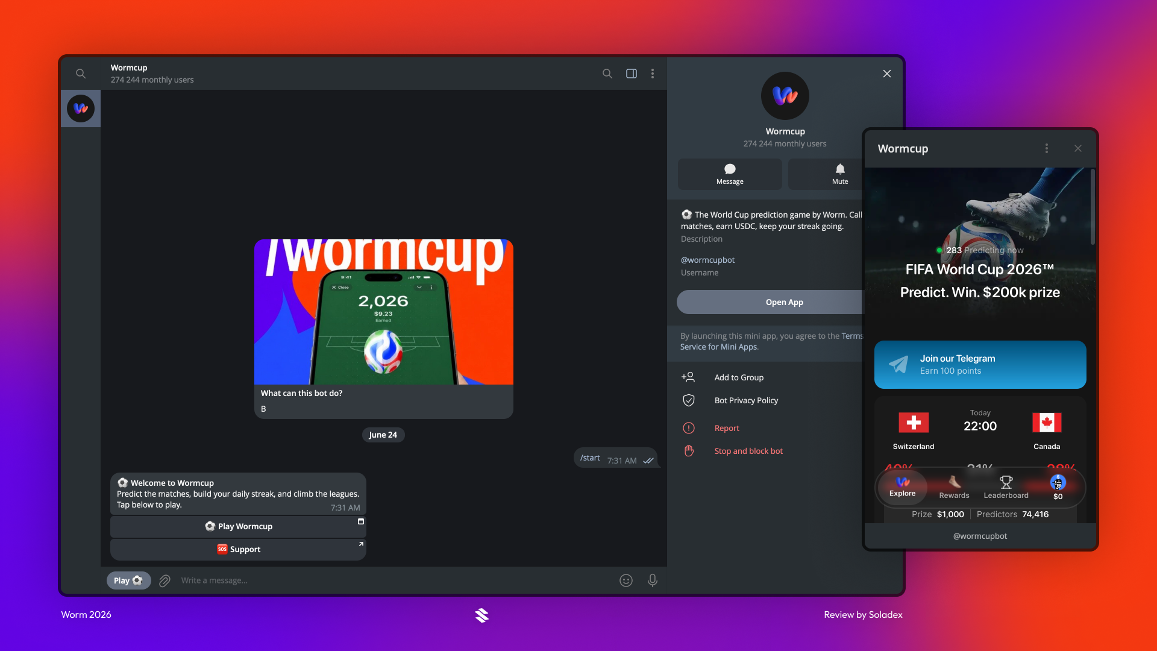Click @wormcupbot footer in mini app
Image resolution: width=1157 pixels, height=651 pixels.
980,536
